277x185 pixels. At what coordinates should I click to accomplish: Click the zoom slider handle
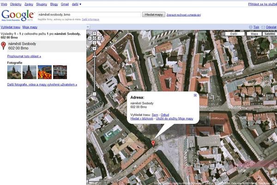pyautogui.click(x=94, y=56)
